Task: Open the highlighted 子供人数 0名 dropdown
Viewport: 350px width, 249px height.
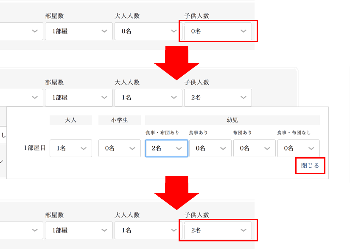Action: tap(218, 31)
